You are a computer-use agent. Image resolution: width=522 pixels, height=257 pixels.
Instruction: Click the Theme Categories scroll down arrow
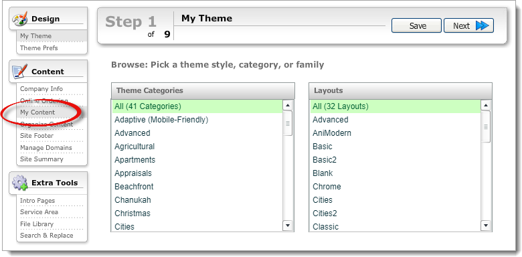click(x=288, y=226)
